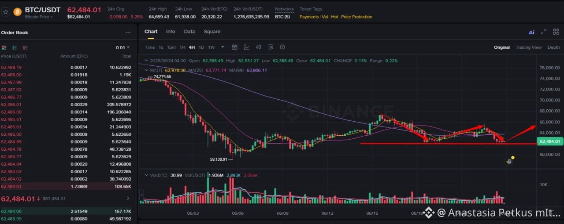Screen dimensions: 564x224
Task: Click the Payments token tag
Action: (x=309, y=17)
